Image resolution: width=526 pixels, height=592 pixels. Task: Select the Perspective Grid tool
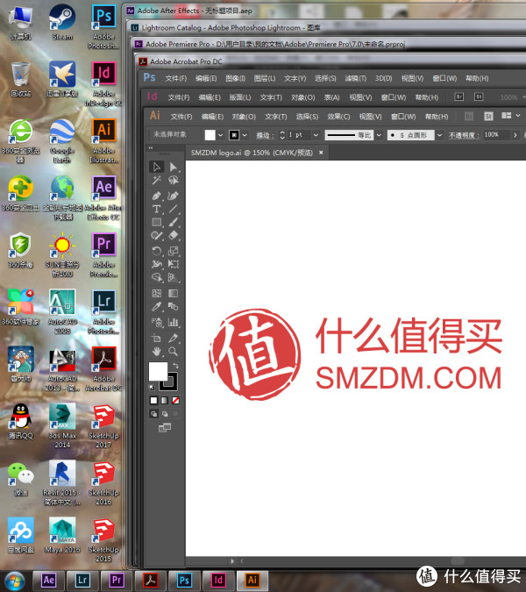[173, 278]
